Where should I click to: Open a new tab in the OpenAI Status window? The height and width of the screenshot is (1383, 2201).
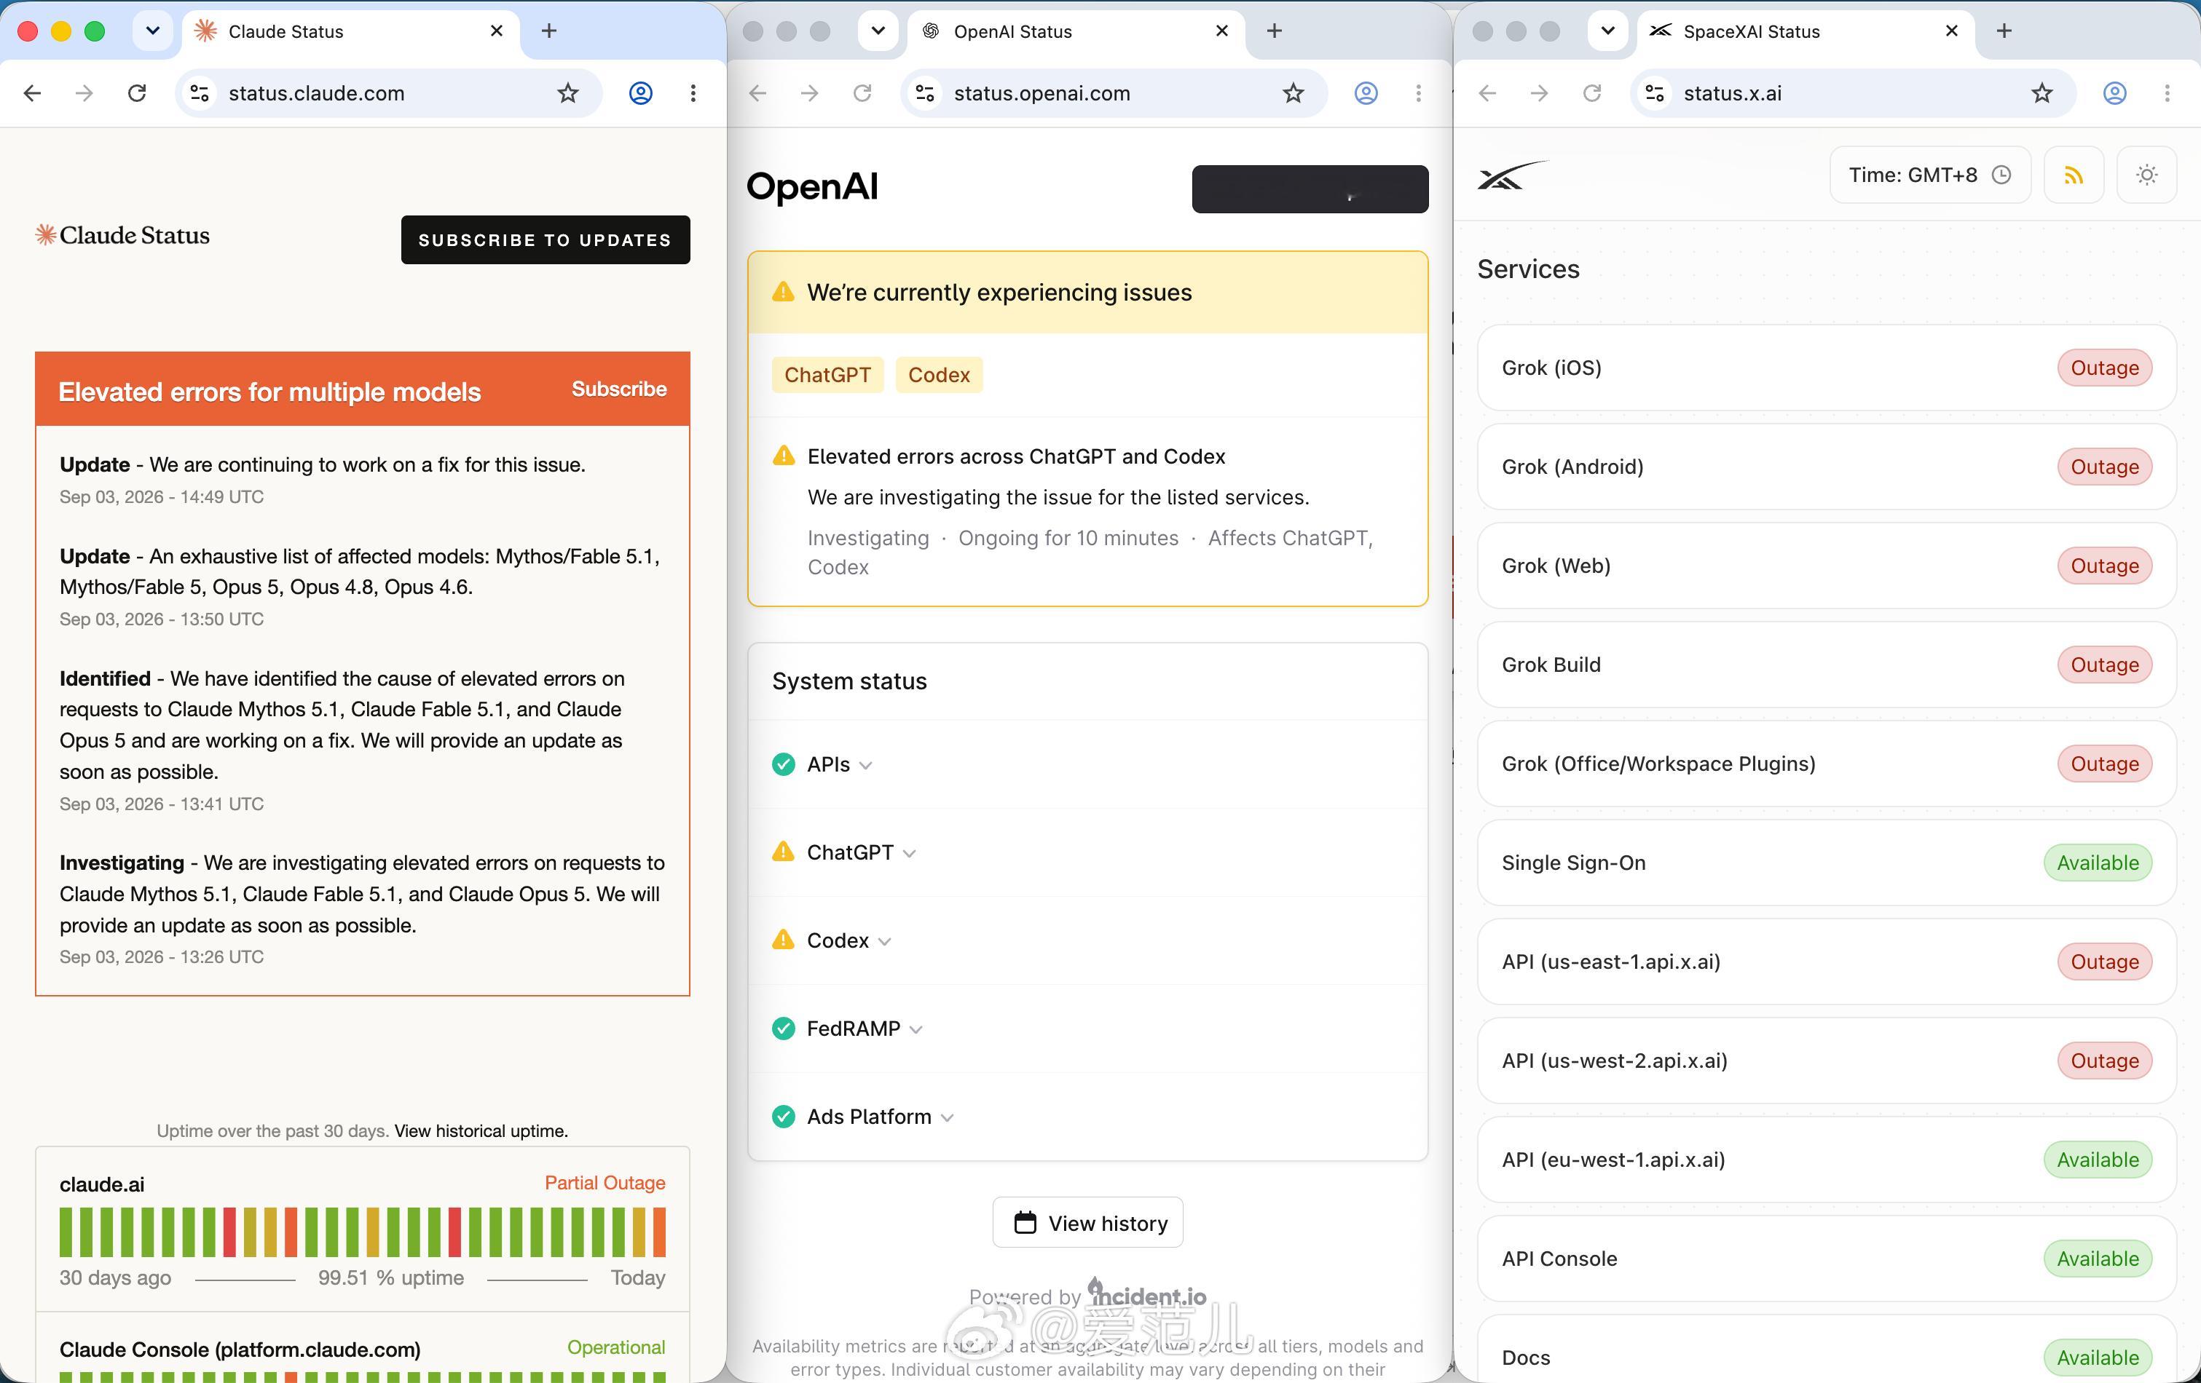pos(1274,31)
